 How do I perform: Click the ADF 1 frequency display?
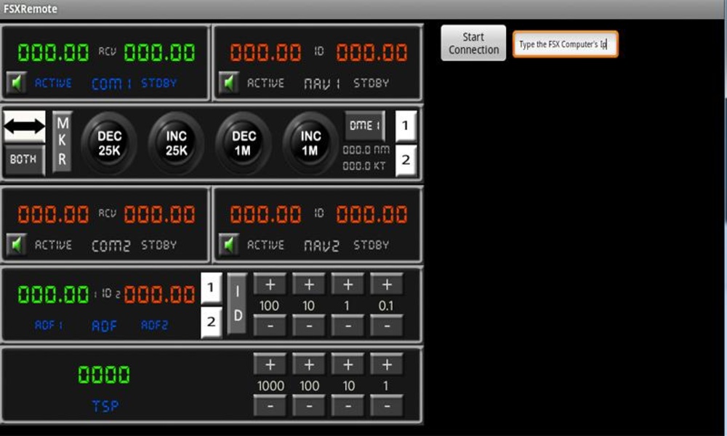[53, 295]
